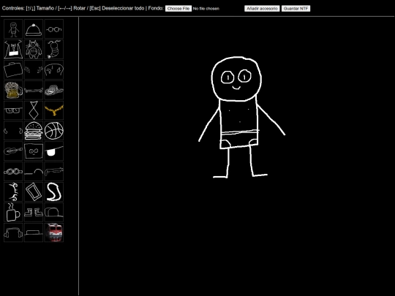
Task: Pick the dress with white rectangle accessory
Action: (13, 50)
